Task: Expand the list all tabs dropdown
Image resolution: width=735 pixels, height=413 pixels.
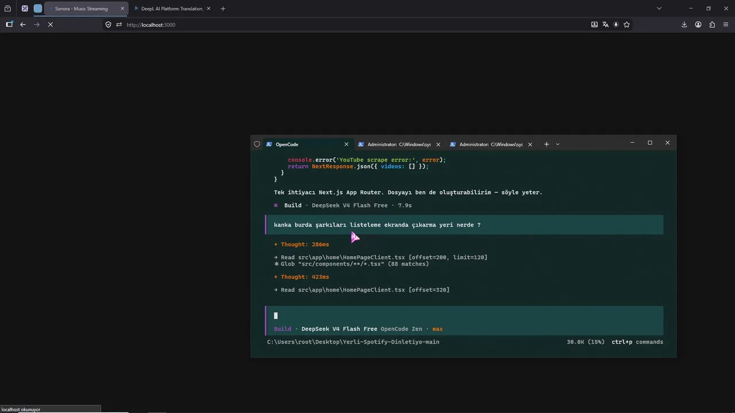Action: [x=659, y=9]
